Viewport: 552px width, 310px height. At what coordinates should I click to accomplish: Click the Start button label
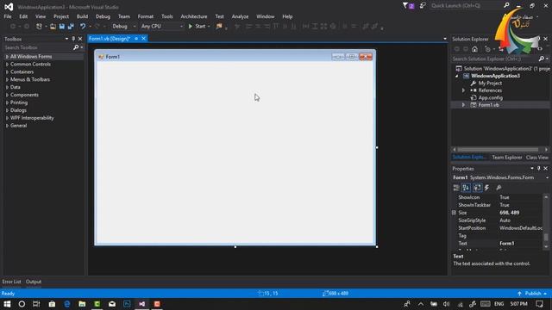[x=200, y=27]
